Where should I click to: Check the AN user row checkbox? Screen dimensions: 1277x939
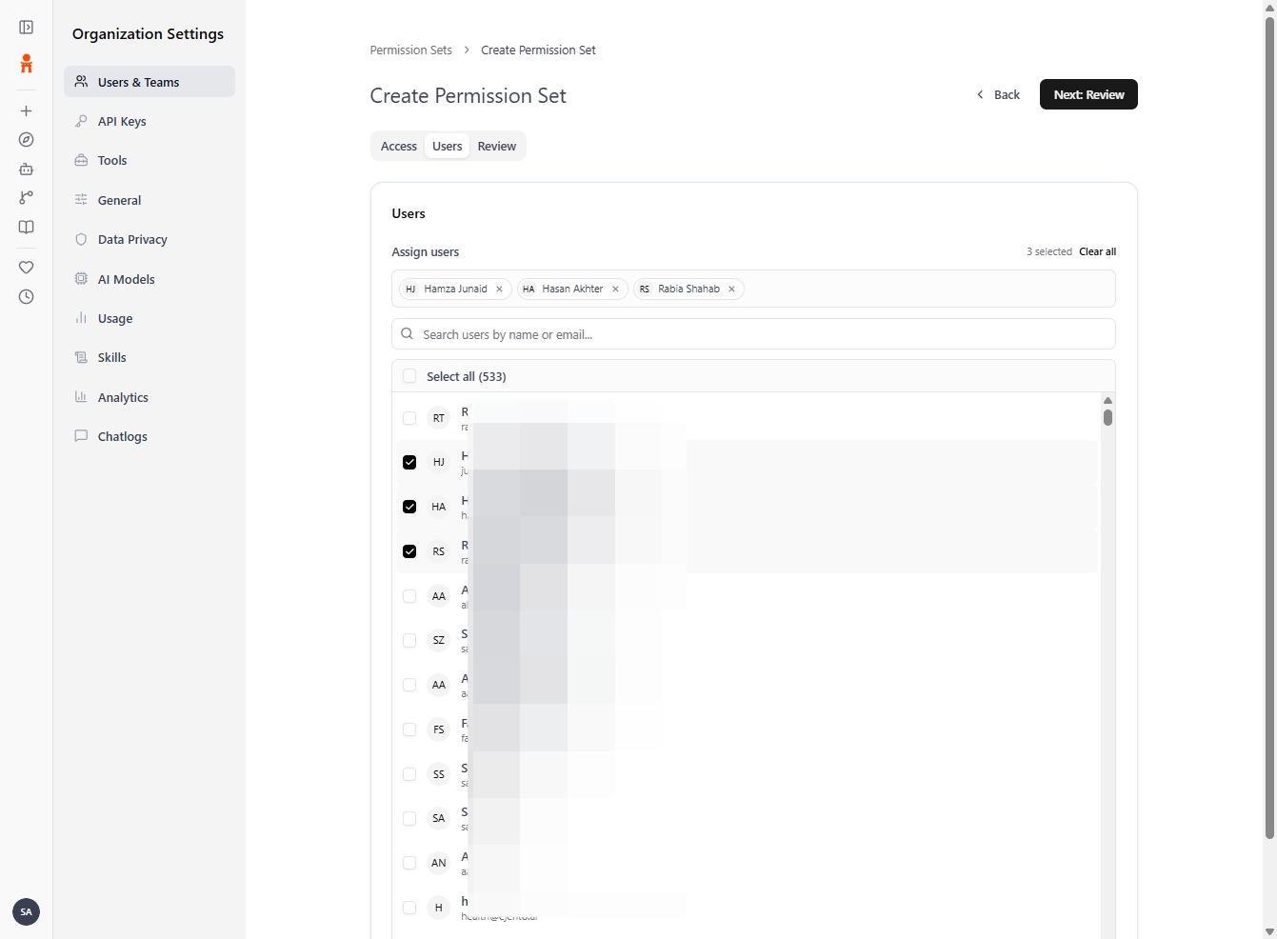409,863
